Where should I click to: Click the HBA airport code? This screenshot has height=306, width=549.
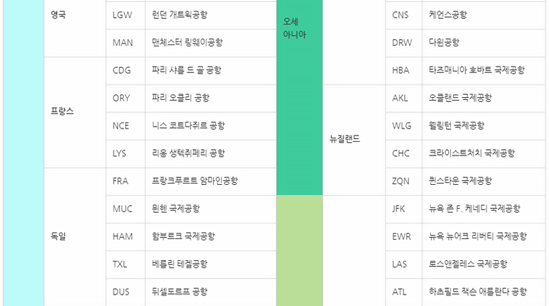pos(401,71)
